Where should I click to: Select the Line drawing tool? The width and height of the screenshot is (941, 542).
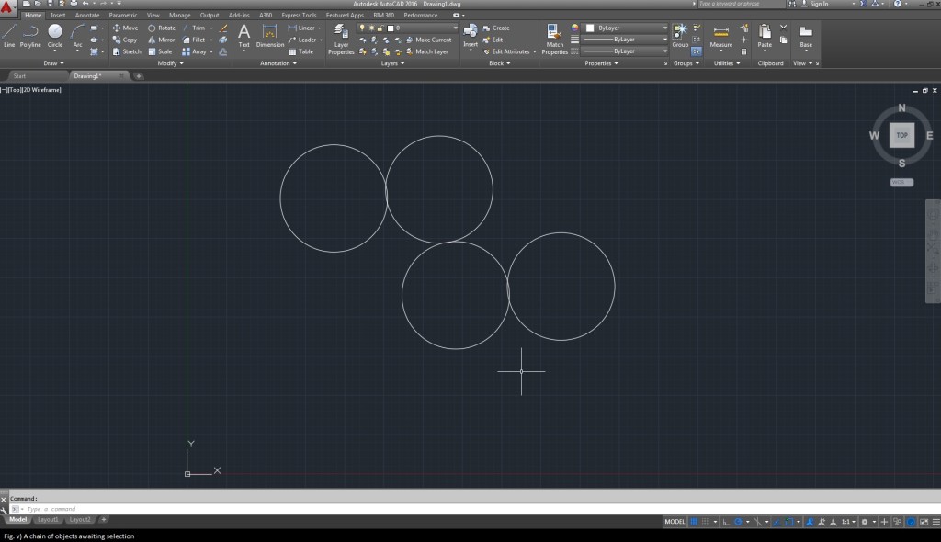pyautogui.click(x=9, y=35)
